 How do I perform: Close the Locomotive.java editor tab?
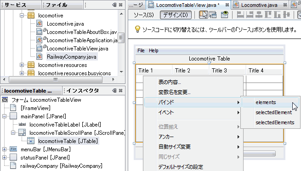point(285,5)
